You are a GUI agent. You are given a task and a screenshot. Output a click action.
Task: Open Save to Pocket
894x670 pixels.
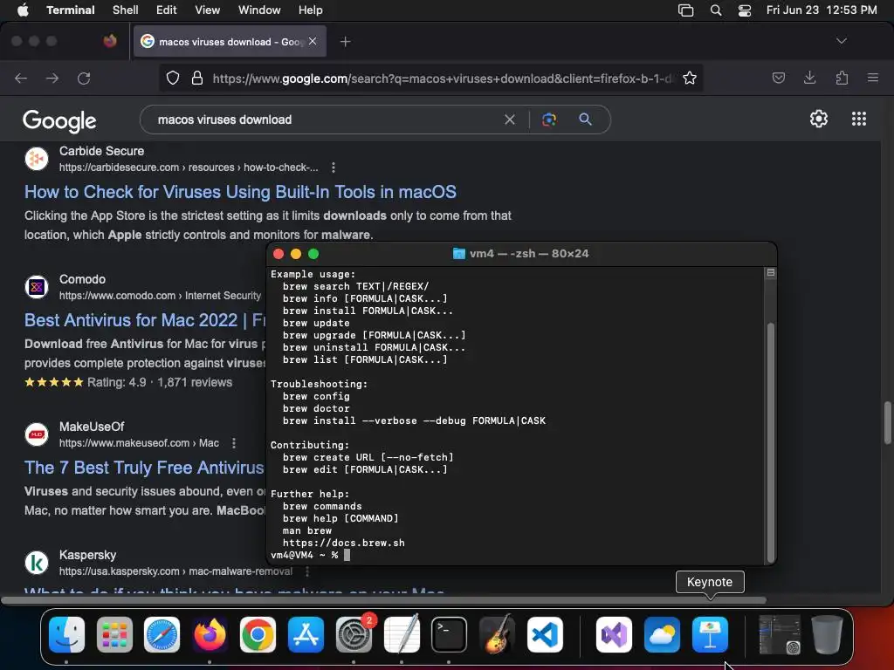point(778,78)
